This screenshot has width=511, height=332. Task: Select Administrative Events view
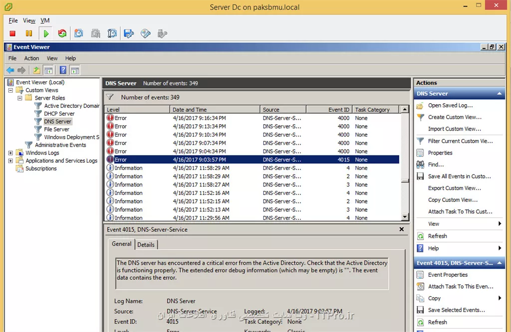pyautogui.click(x=60, y=145)
